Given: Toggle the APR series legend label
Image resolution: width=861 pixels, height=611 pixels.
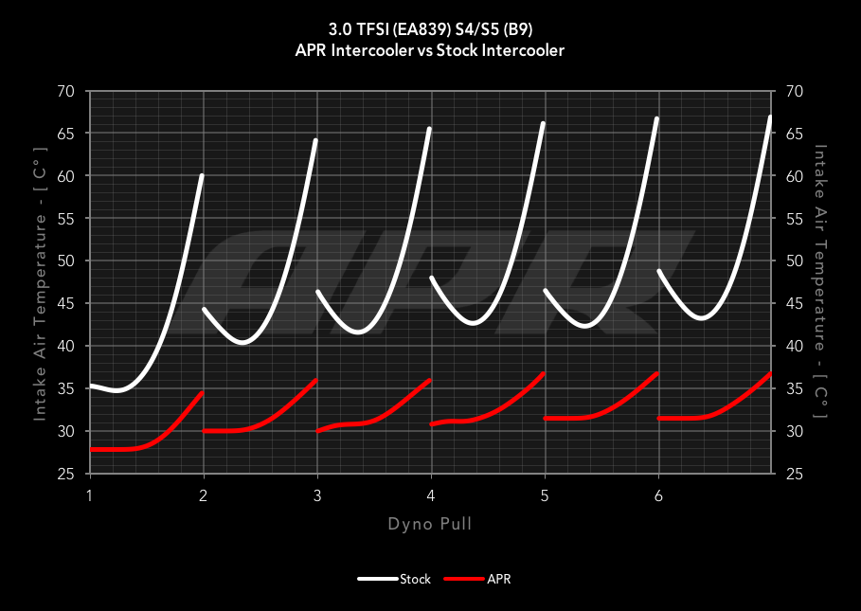Looking at the screenshot, I should [x=498, y=579].
